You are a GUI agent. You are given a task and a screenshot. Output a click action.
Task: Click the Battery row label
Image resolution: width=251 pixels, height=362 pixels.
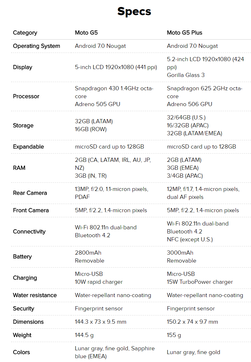[22, 257]
